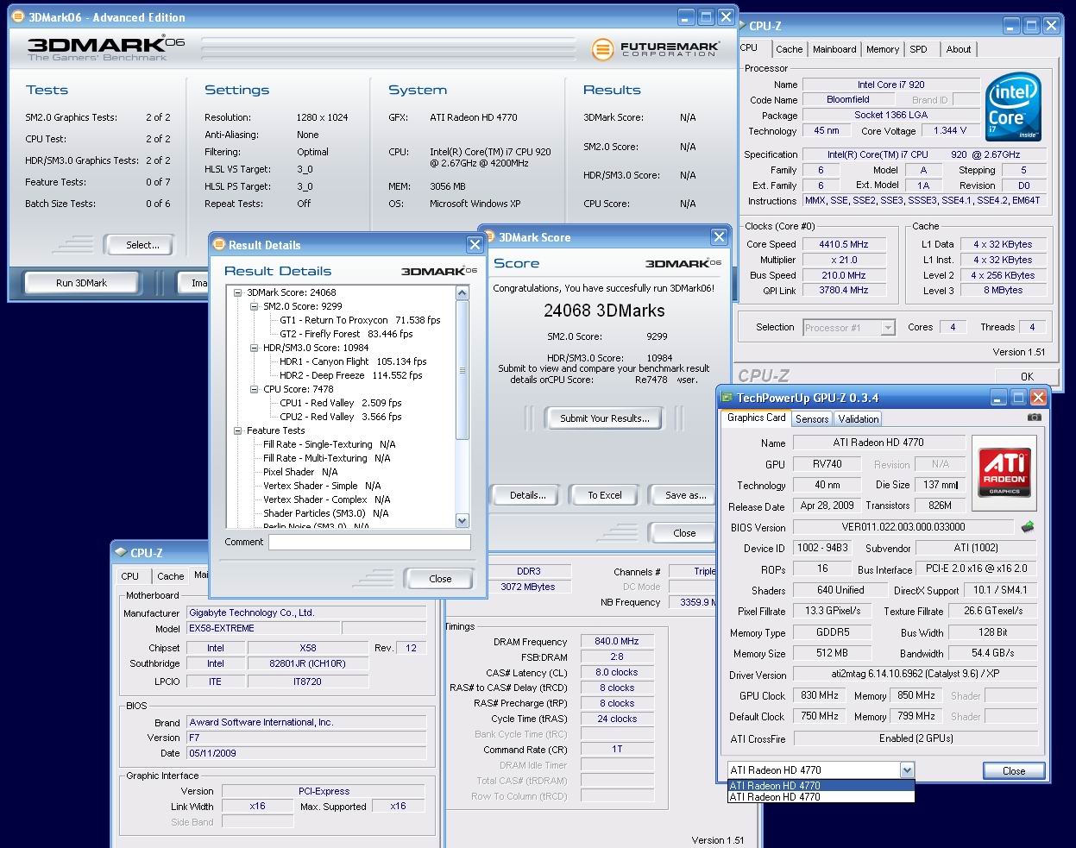Click the BIOS save chip icon in GPU-Z
This screenshot has width=1076, height=848.
(1027, 526)
